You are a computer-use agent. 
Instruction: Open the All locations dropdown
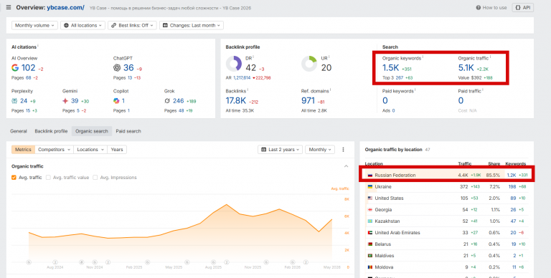(x=83, y=25)
